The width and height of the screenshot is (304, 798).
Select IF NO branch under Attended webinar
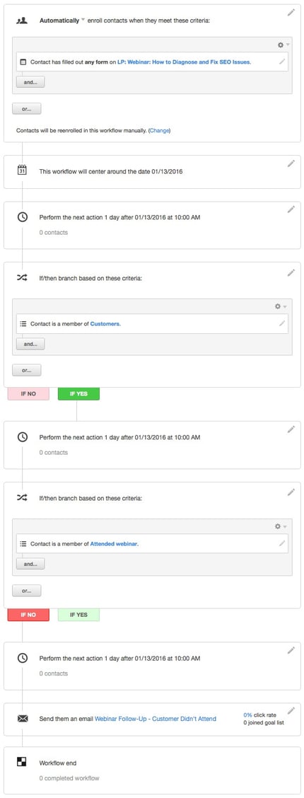[x=28, y=615]
